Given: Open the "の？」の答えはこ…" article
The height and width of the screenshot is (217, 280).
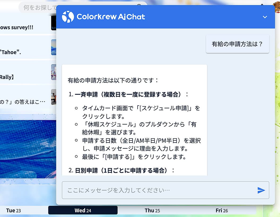Looking at the screenshot, I should coord(23,102).
